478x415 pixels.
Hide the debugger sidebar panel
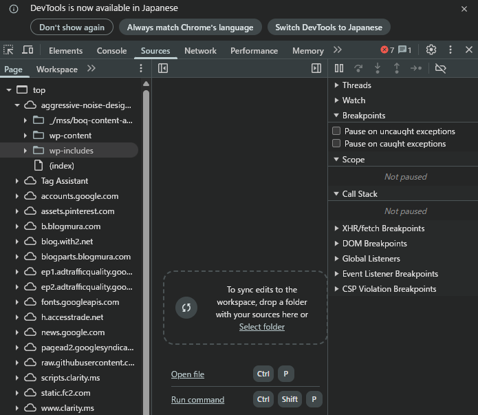316,68
